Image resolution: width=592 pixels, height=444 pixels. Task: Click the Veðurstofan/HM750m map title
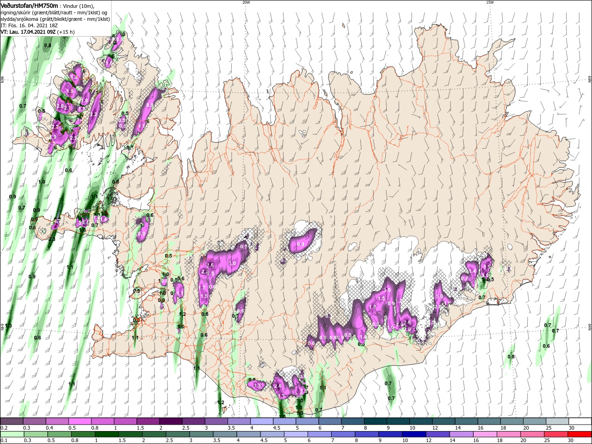coord(29,5)
